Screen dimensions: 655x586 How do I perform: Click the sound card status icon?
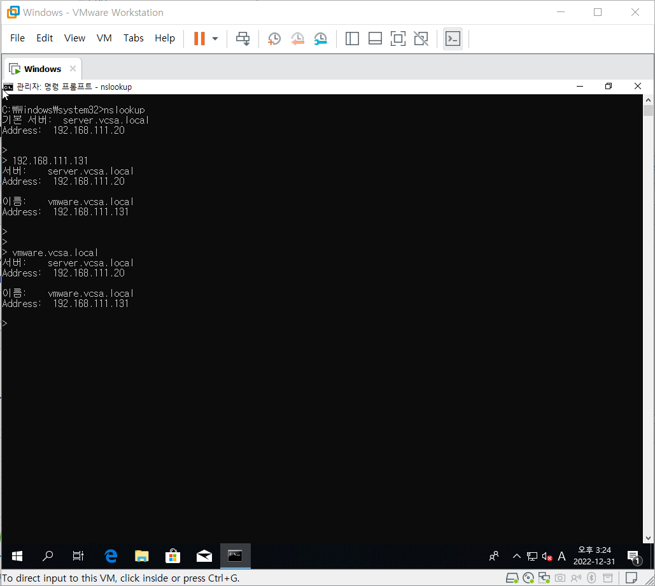coord(576,578)
